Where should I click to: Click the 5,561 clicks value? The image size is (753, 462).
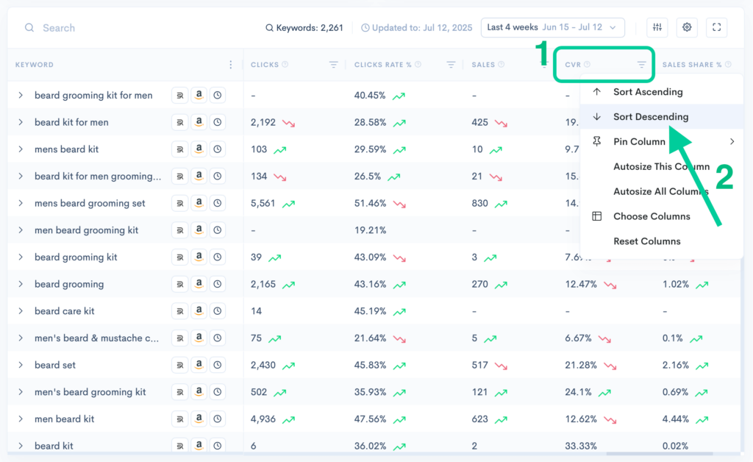[x=263, y=203]
